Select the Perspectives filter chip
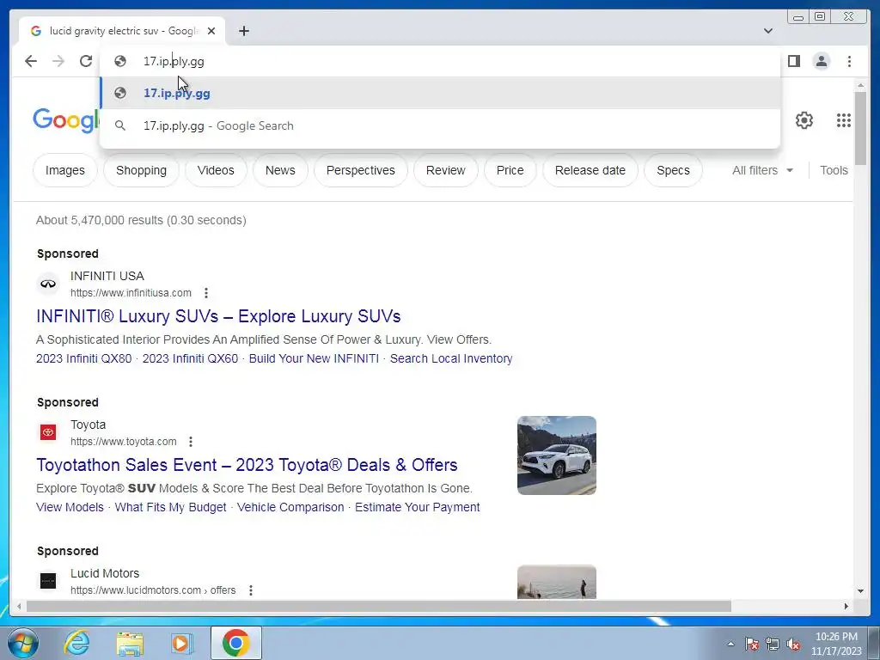 [x=361, y=170]
